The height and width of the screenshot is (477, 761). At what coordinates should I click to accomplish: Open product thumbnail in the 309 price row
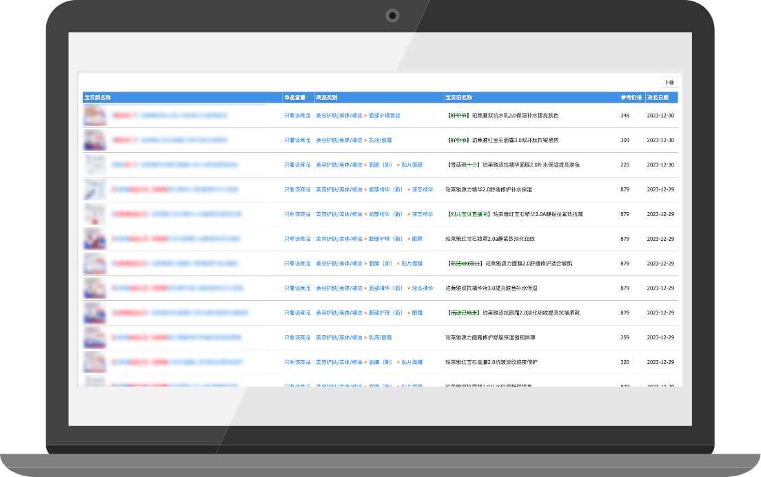click(x=94, y=140)
